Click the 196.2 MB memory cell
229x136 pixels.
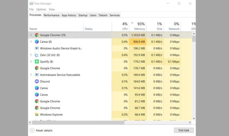(138, 48)
